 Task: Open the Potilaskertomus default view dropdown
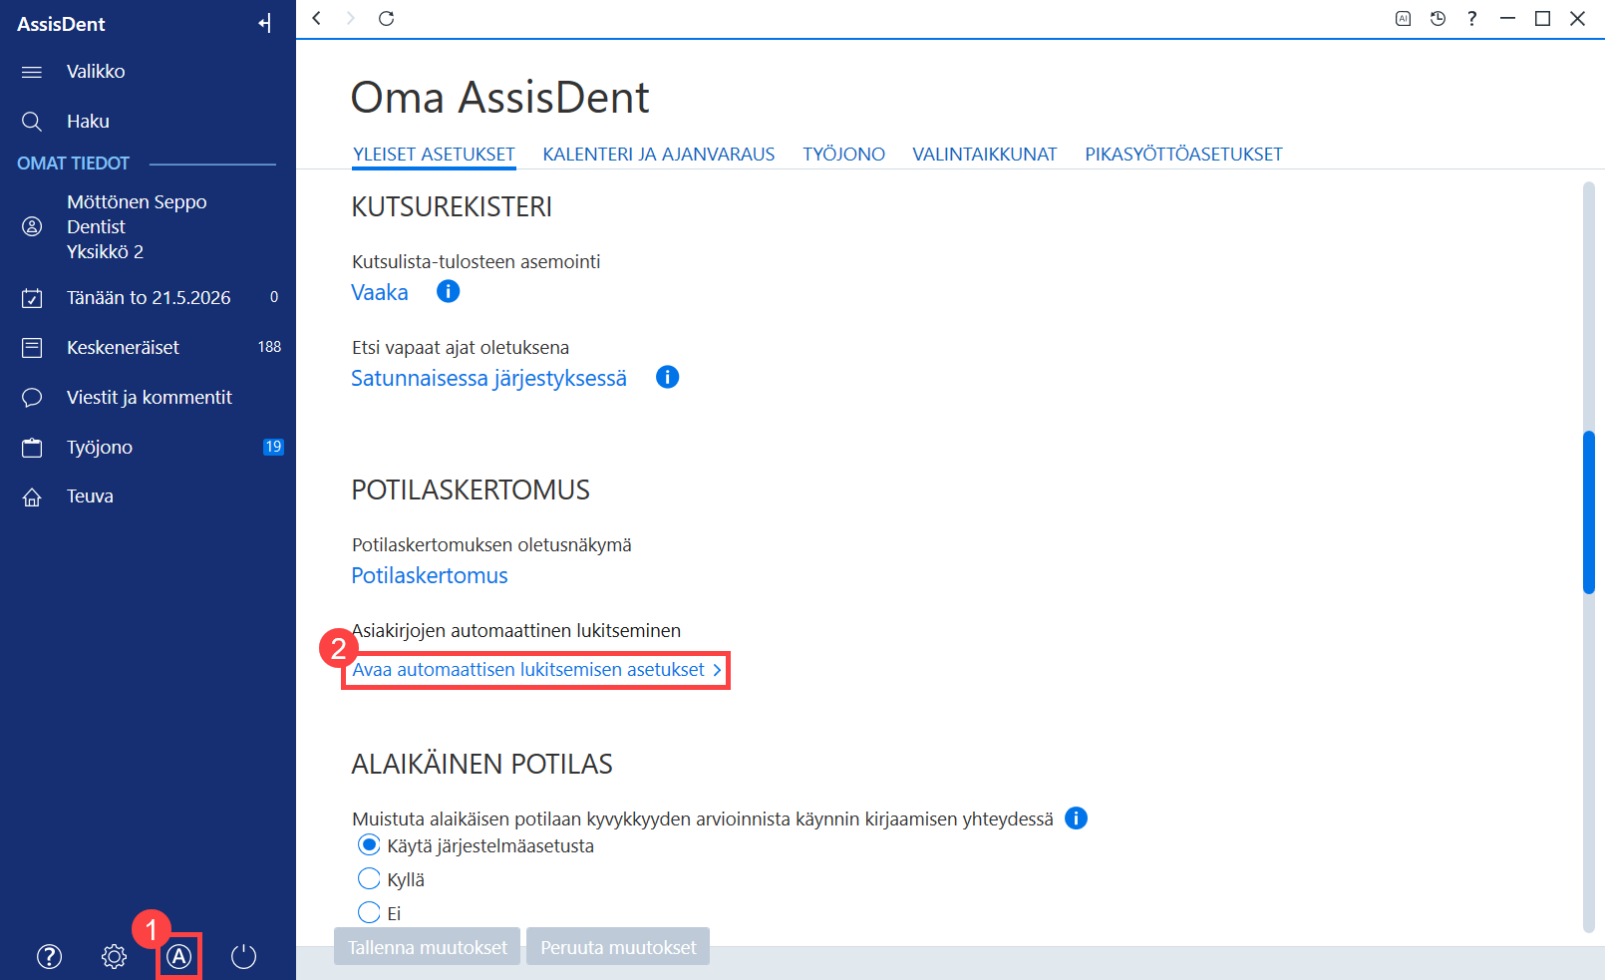coord(430,575)
